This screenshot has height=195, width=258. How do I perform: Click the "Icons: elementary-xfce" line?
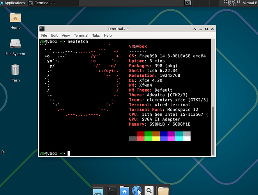168,100
